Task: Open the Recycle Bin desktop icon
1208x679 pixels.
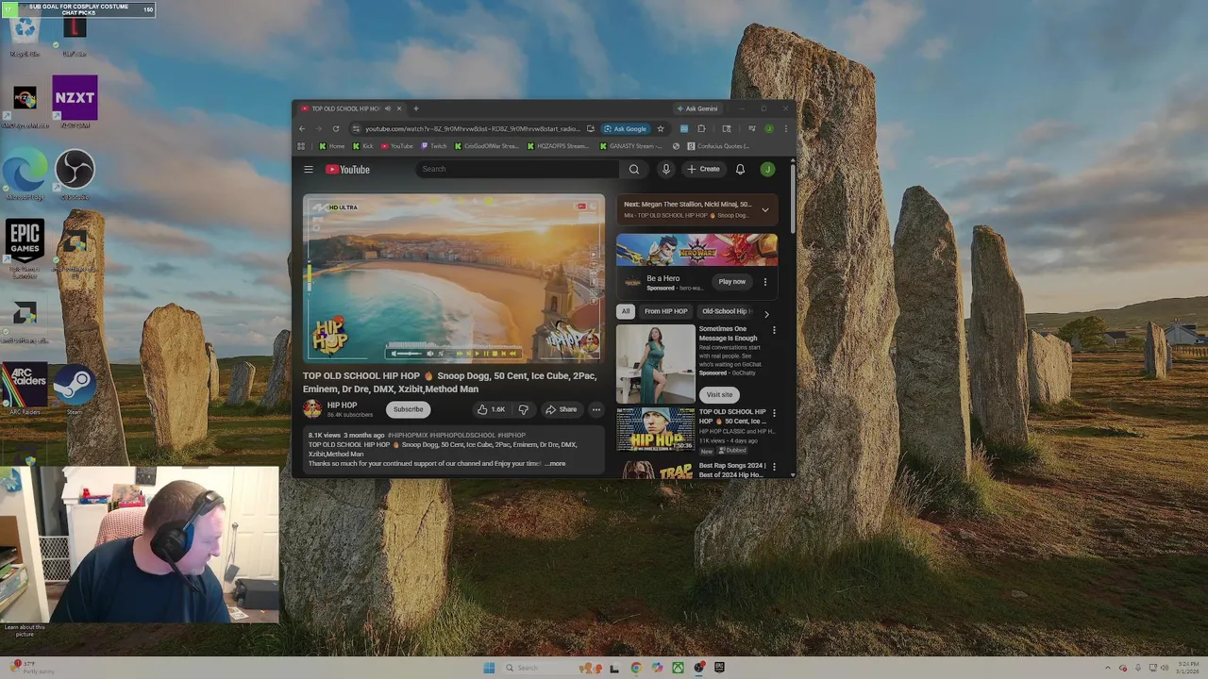Action: (x=25, y=36)
